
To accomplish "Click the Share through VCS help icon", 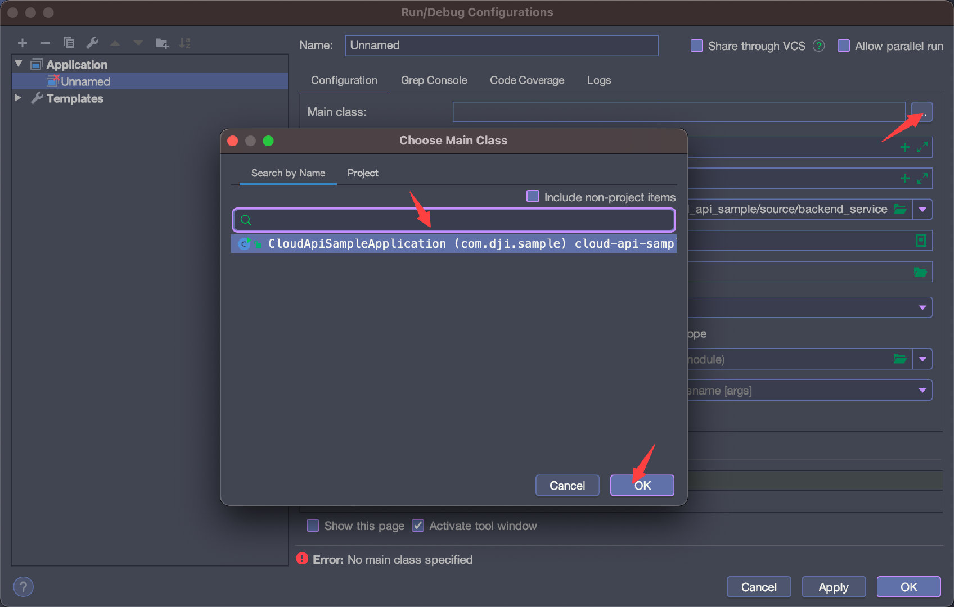I will [x=819, y=46].
